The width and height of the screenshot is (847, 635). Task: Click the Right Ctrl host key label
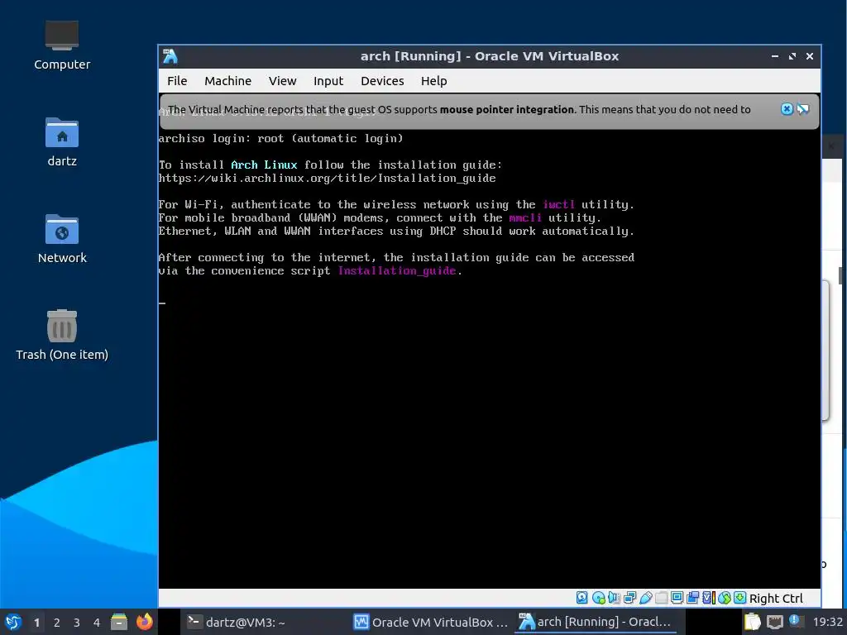point(776,599)
